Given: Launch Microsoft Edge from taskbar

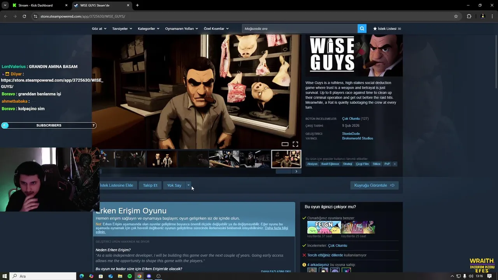Looking at the screenshot, I should point(82,276).
